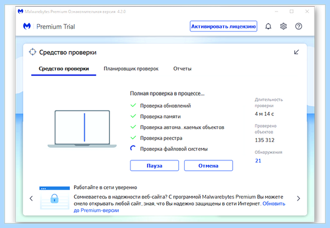This screenshot has width=330, height=228.
Task: Click the laptop scanning illustration
Action: point(82,129)
